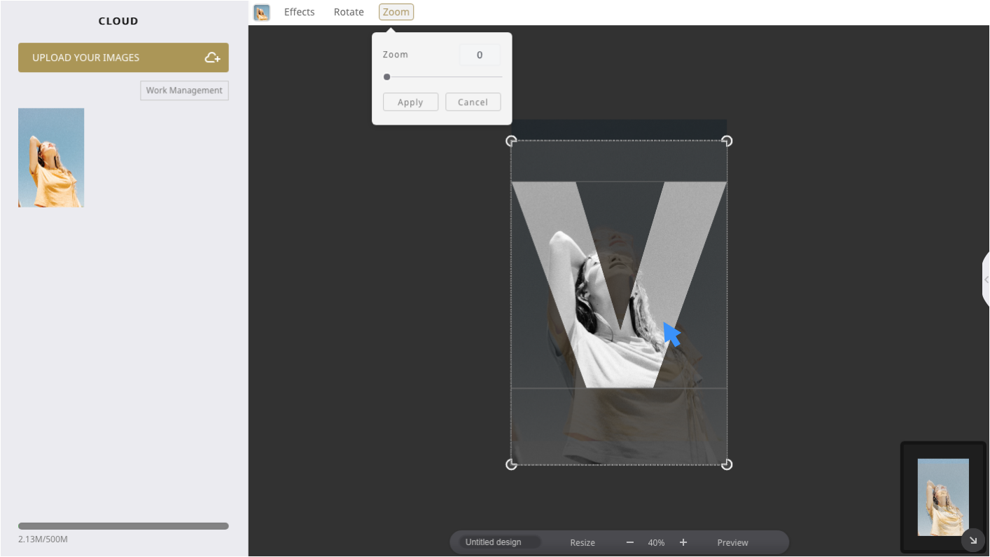990x557 pixels.
Task: Open the Resize option
Action: click(583, 543)
